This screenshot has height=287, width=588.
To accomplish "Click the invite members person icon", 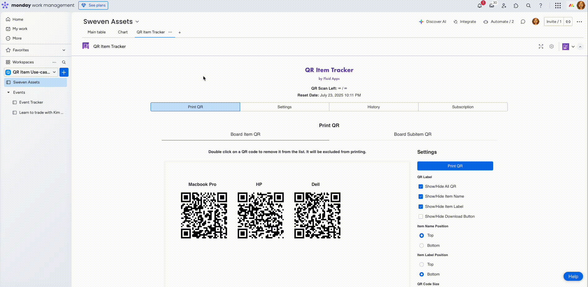I will coord(504,6).
